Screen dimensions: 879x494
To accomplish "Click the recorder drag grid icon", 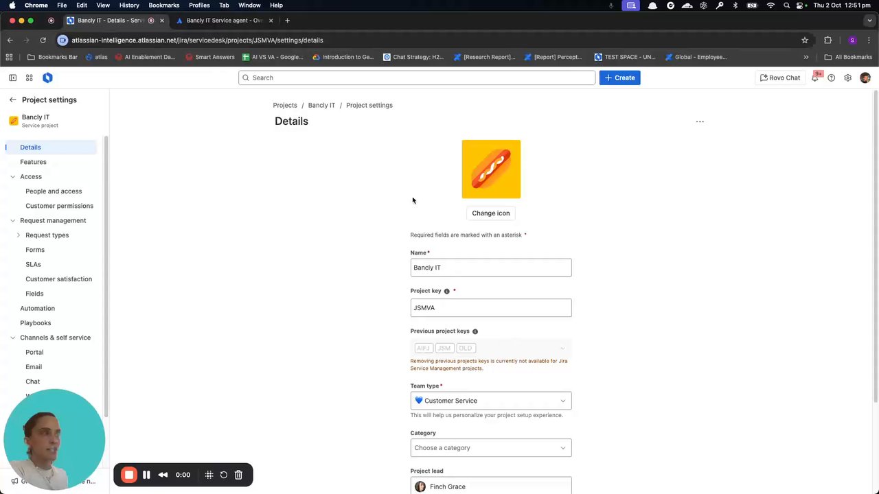I will (209, 475).
